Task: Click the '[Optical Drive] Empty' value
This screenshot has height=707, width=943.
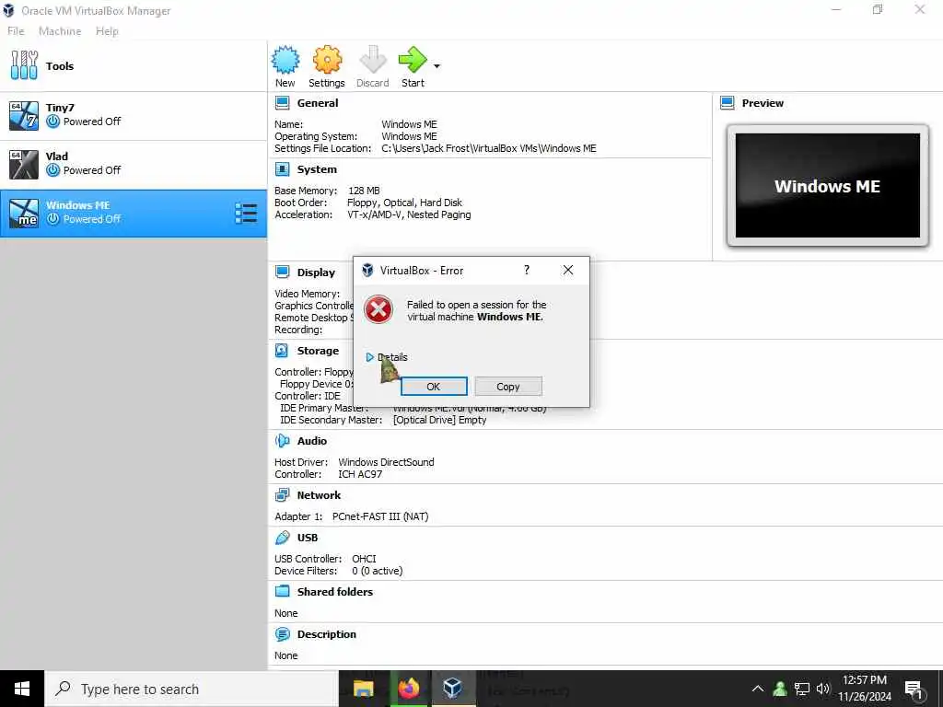Action: (439, 420)
